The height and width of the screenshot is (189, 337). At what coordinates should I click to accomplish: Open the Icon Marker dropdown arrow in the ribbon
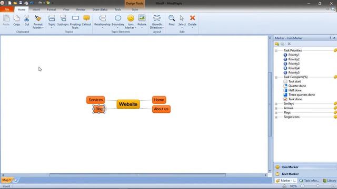coord(136,28)
